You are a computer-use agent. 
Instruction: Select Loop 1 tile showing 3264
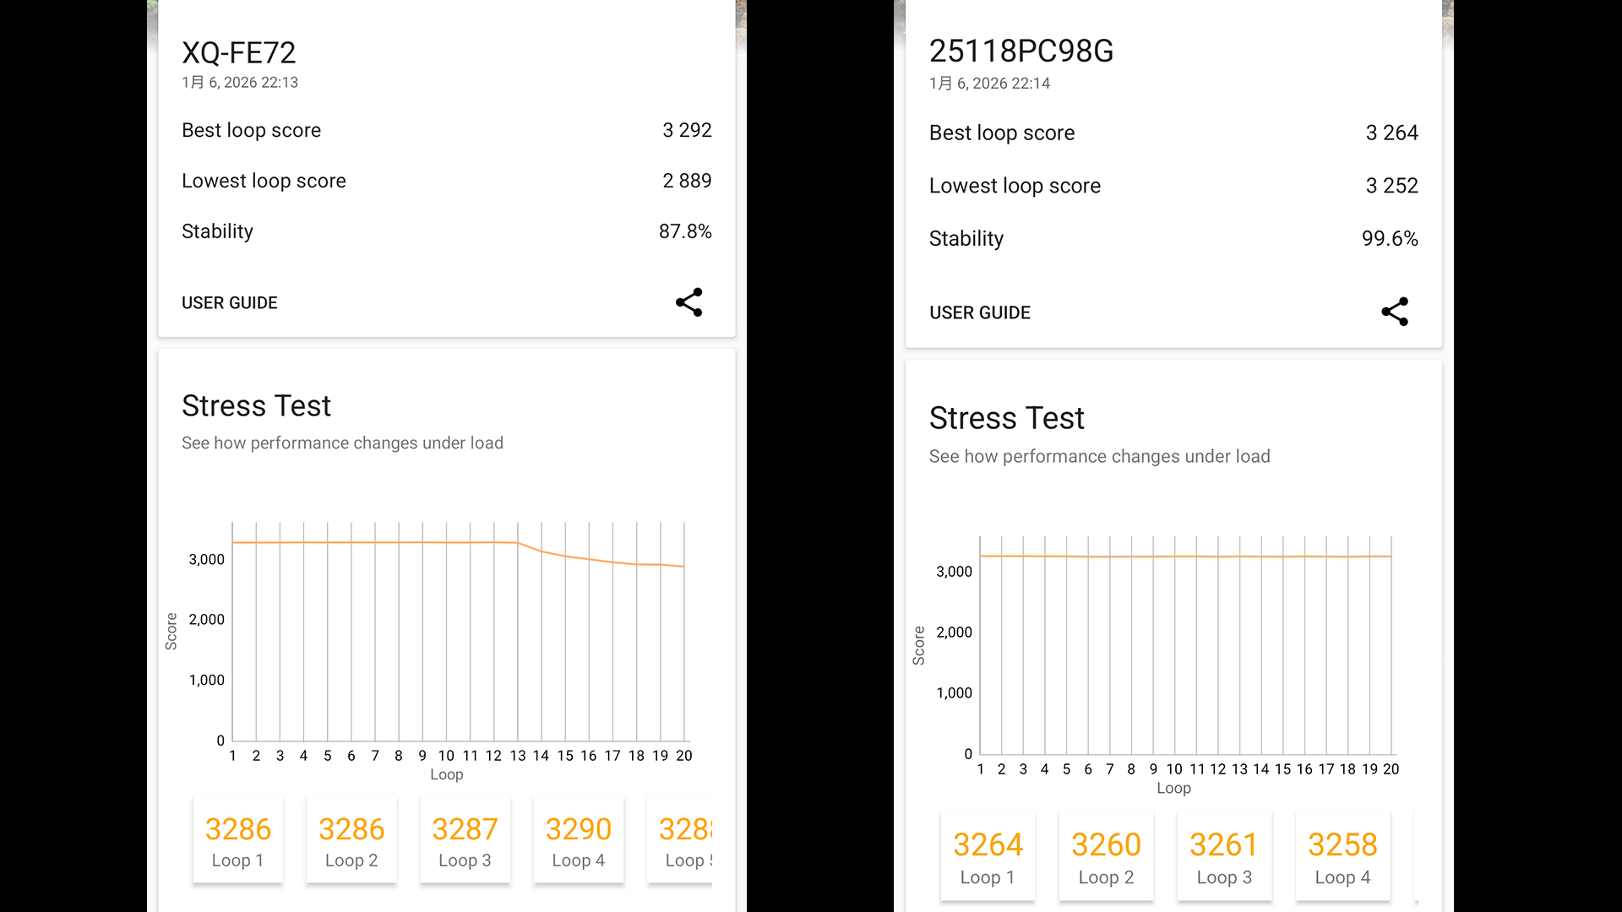[x=988, y=856]
